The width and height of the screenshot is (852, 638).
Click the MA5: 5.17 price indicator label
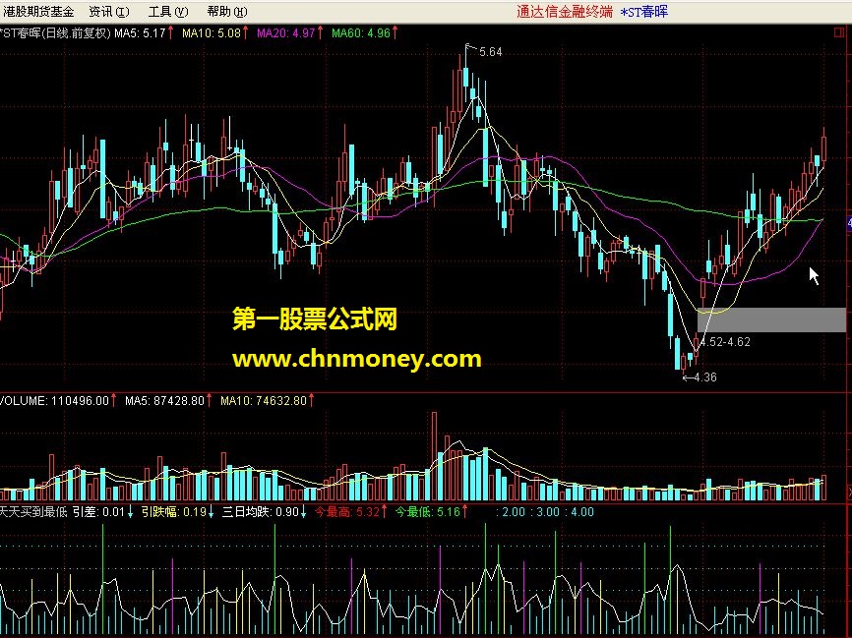coord(144,33)
